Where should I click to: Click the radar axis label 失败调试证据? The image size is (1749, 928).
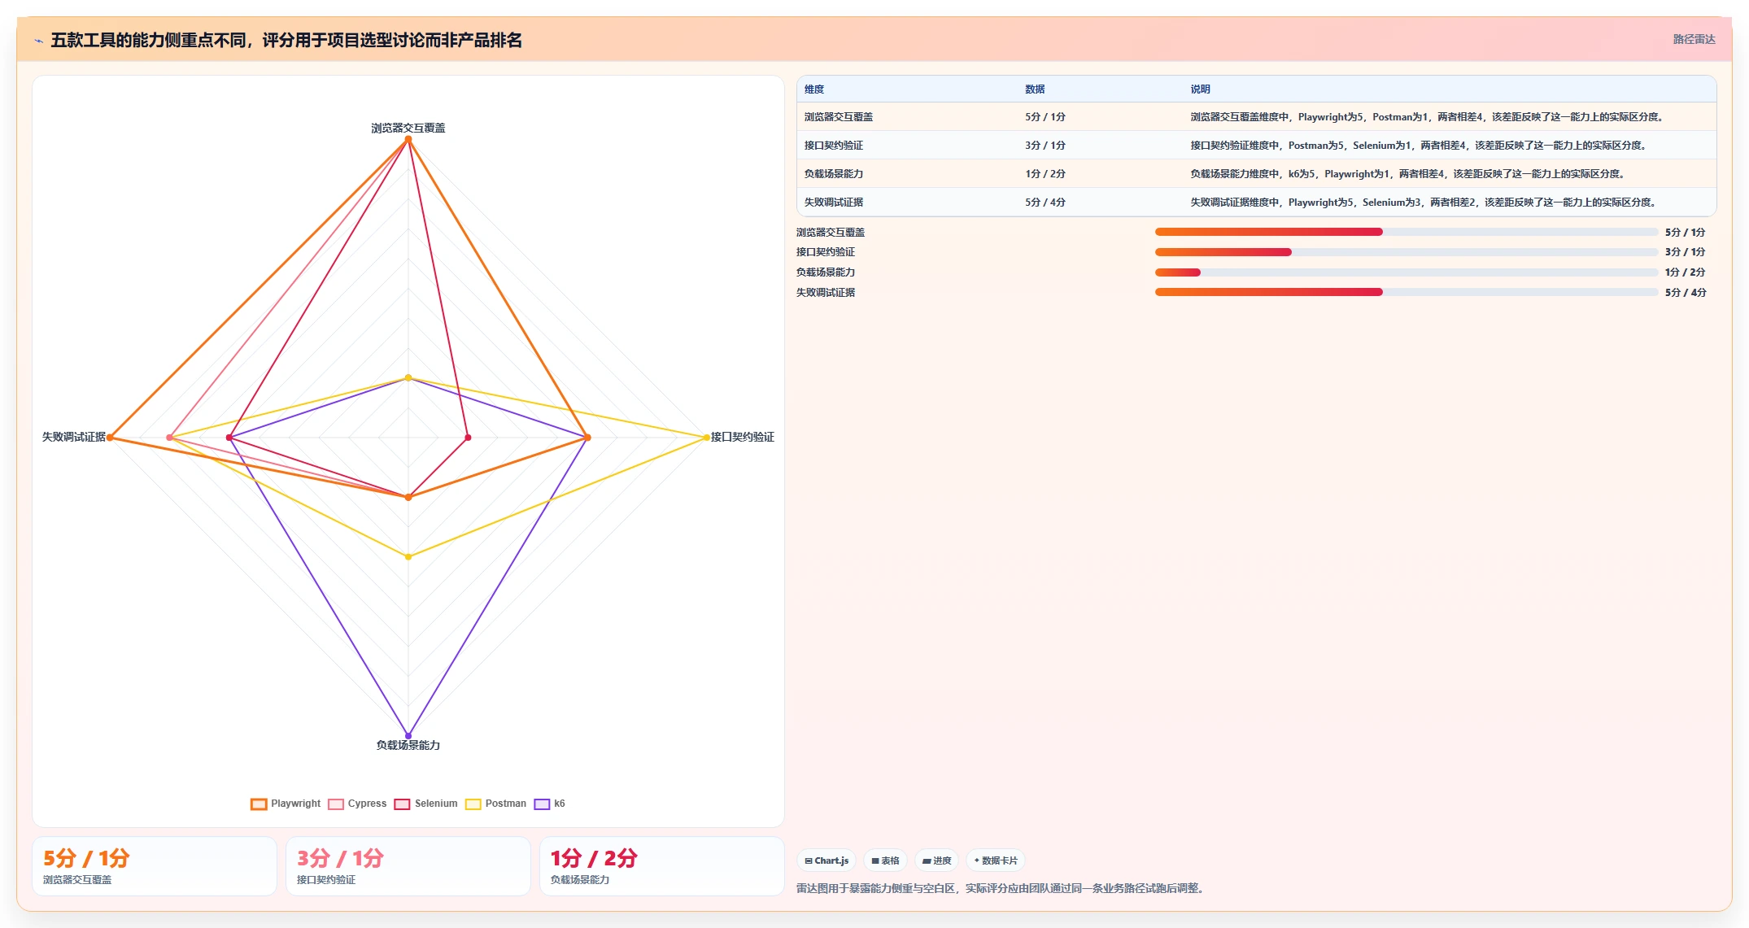[74, 437]
